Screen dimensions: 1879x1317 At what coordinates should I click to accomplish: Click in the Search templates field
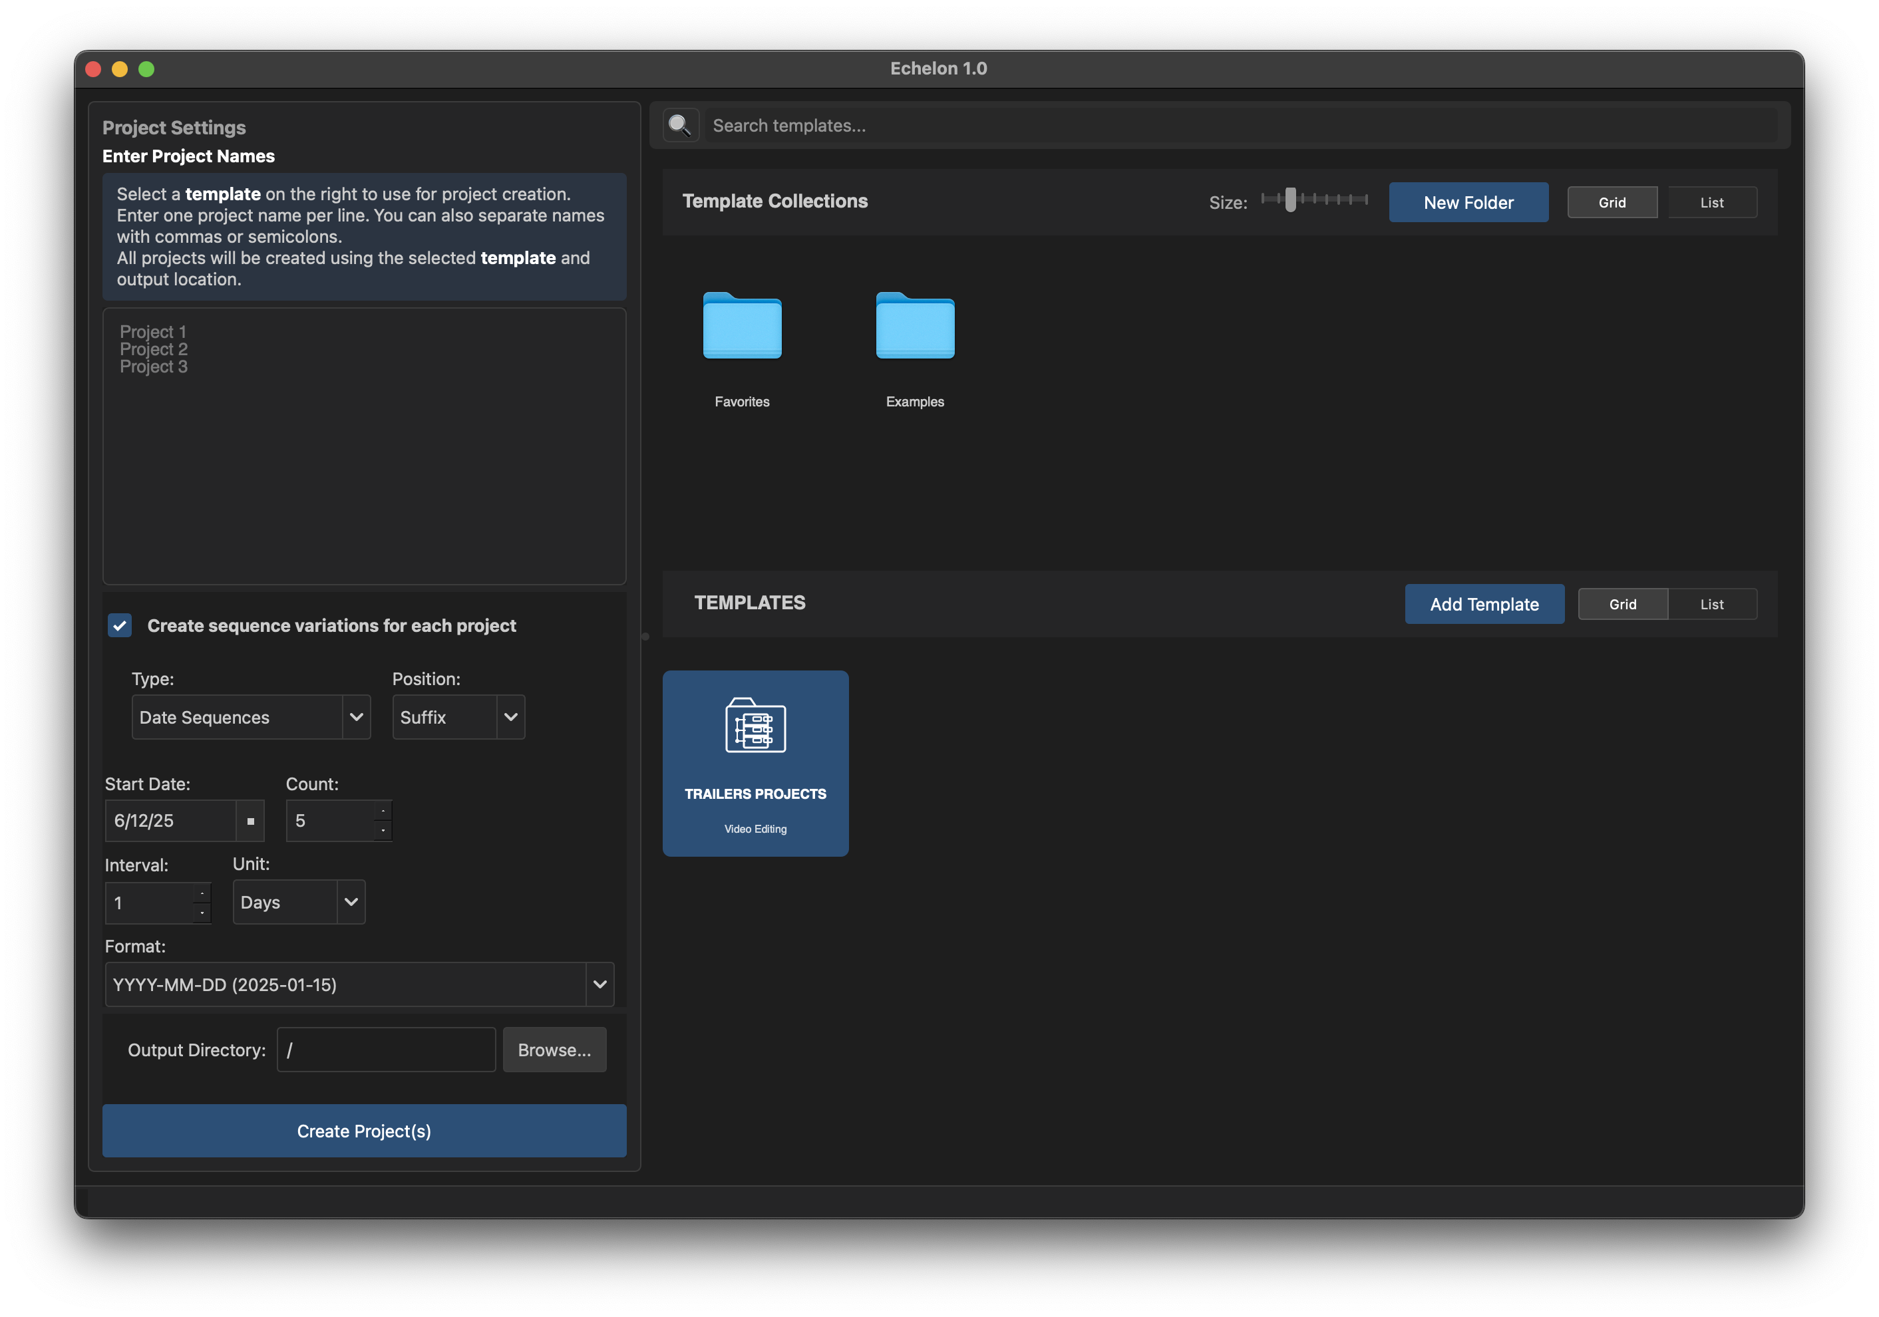click(x=1241, y=125)
